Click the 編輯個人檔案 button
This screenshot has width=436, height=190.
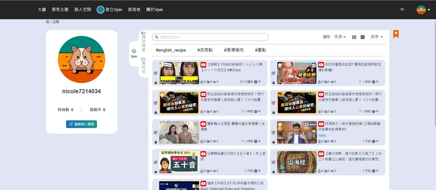pyautogui.click(x=81, y=124)
